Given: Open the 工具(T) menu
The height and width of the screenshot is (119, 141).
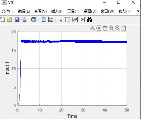Looking at the screenshot, I should pyautogui.click(x=73, y=11).
